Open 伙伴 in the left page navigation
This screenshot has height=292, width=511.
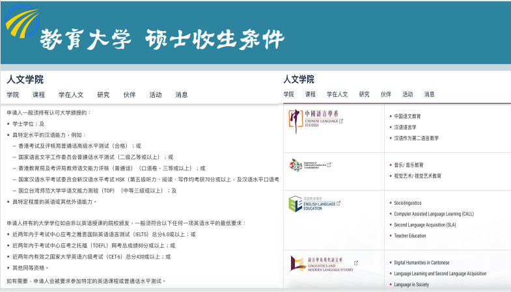[130, 95]
